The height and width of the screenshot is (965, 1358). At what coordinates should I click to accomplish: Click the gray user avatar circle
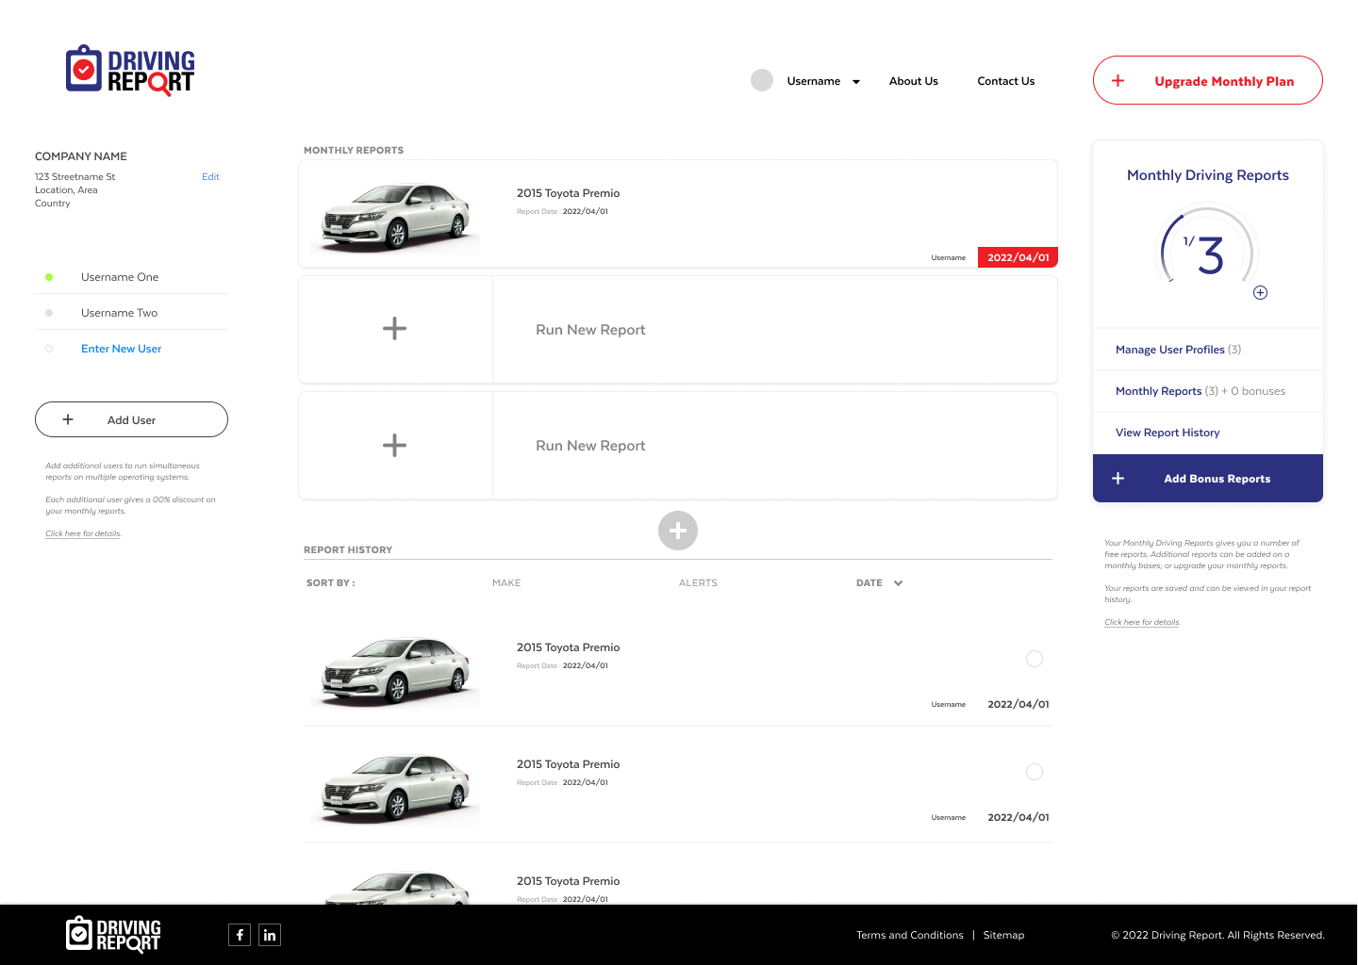762,80
